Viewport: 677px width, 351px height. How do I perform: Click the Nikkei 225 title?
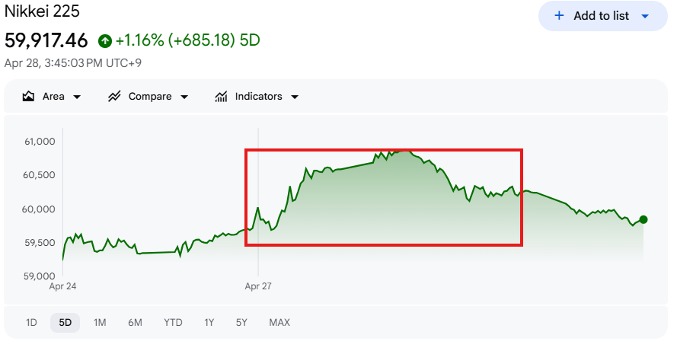[x=42, y=11]
